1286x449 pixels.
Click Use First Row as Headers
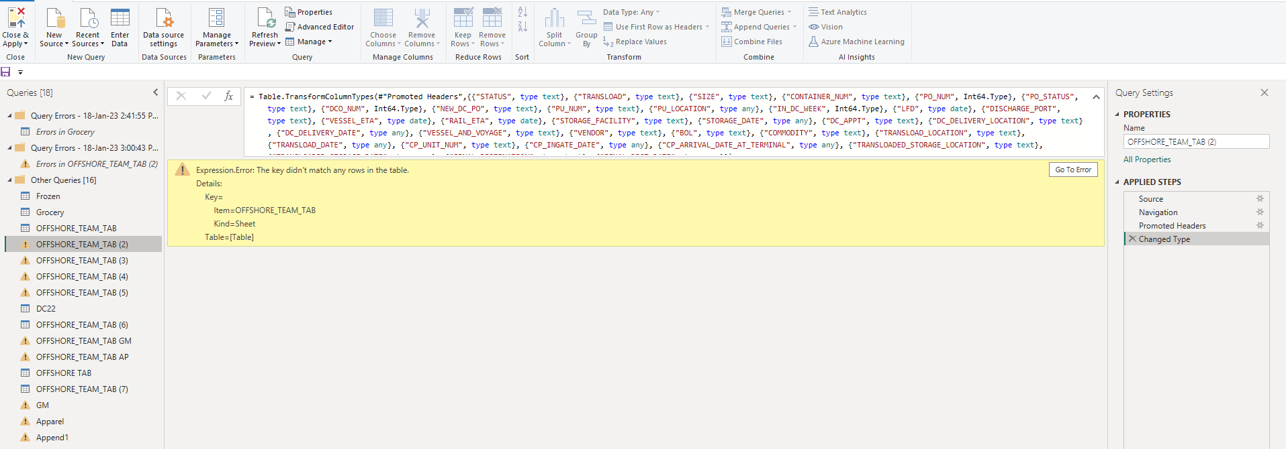pyautogui.click(x=656, y=27)
